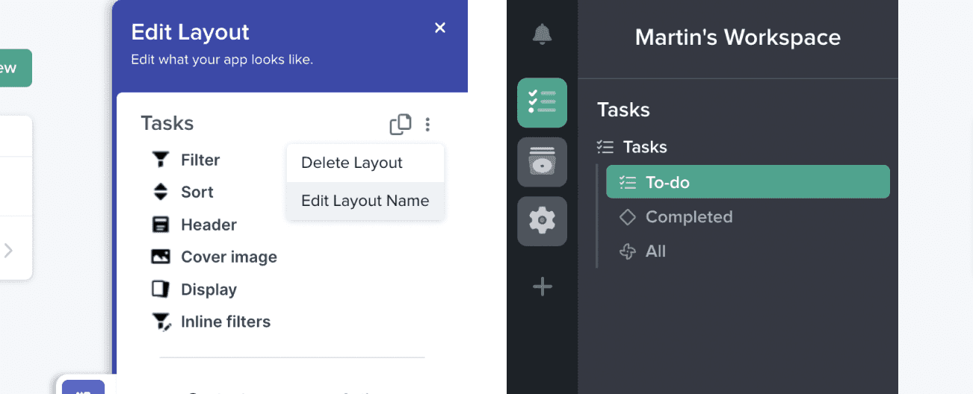This screenshot has width=973, height=394.
Task: Select the To-do view in sidebar
Action: pos(747,182)
